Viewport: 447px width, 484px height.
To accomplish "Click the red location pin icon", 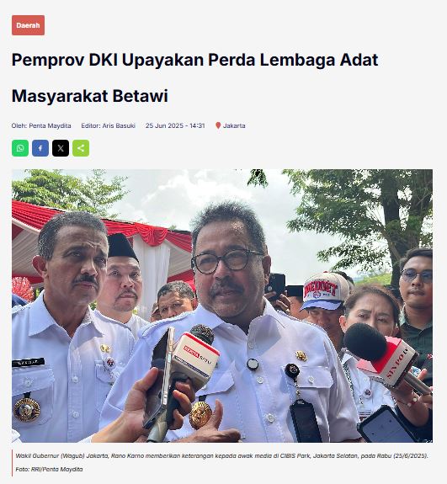I will coord(218,125).
